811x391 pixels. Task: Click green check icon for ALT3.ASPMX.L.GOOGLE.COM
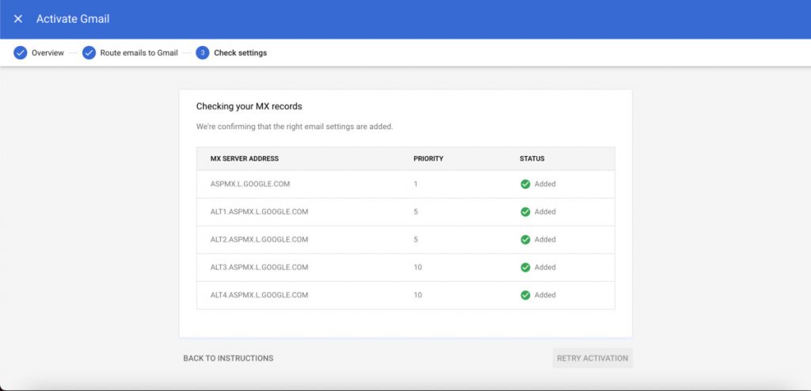525,268
